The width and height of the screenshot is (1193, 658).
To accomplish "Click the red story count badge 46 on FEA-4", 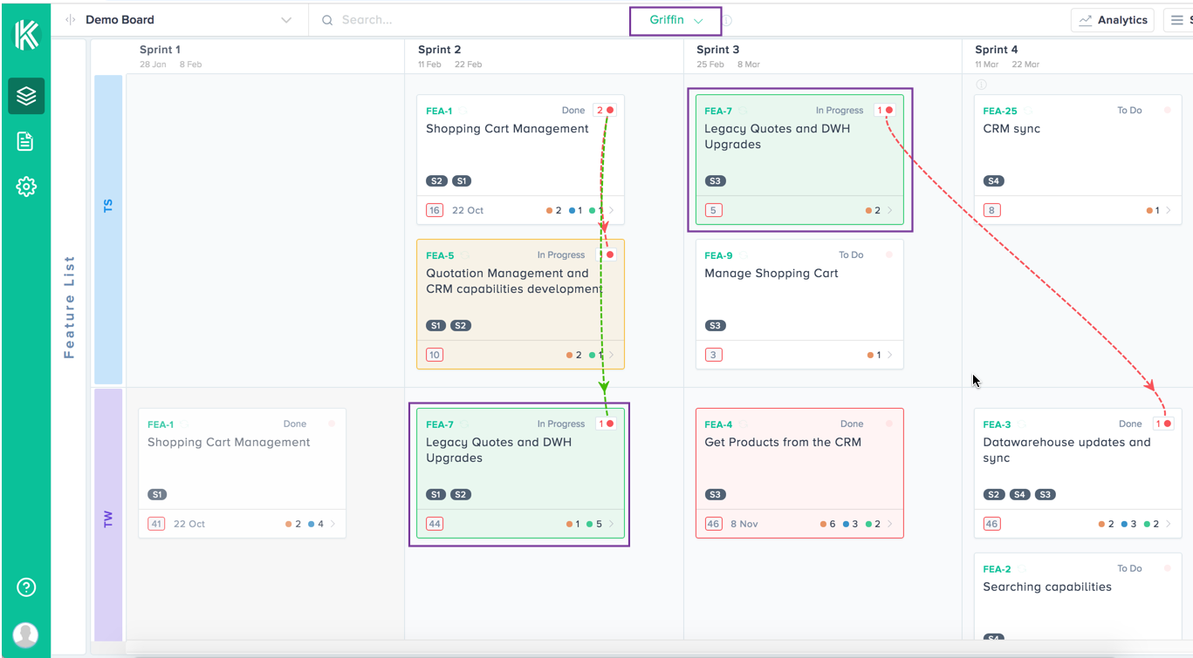I will click(713, 524).
